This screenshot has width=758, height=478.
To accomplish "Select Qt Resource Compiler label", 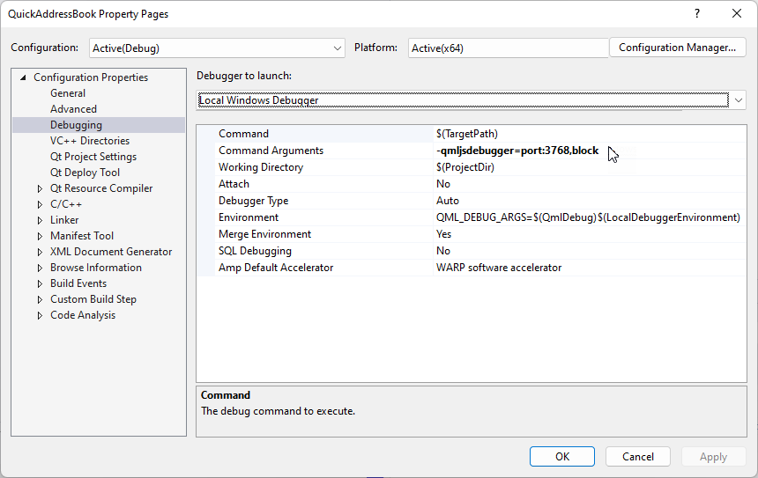I will pos(101,188).
